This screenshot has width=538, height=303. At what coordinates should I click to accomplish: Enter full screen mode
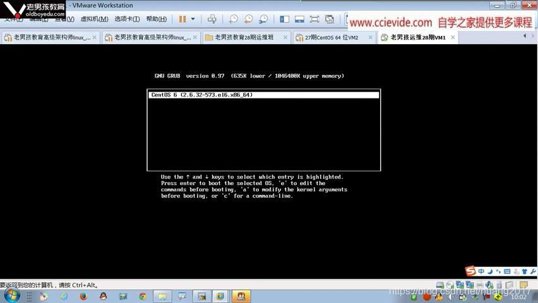pyautogui.click(x=314, y=19)
